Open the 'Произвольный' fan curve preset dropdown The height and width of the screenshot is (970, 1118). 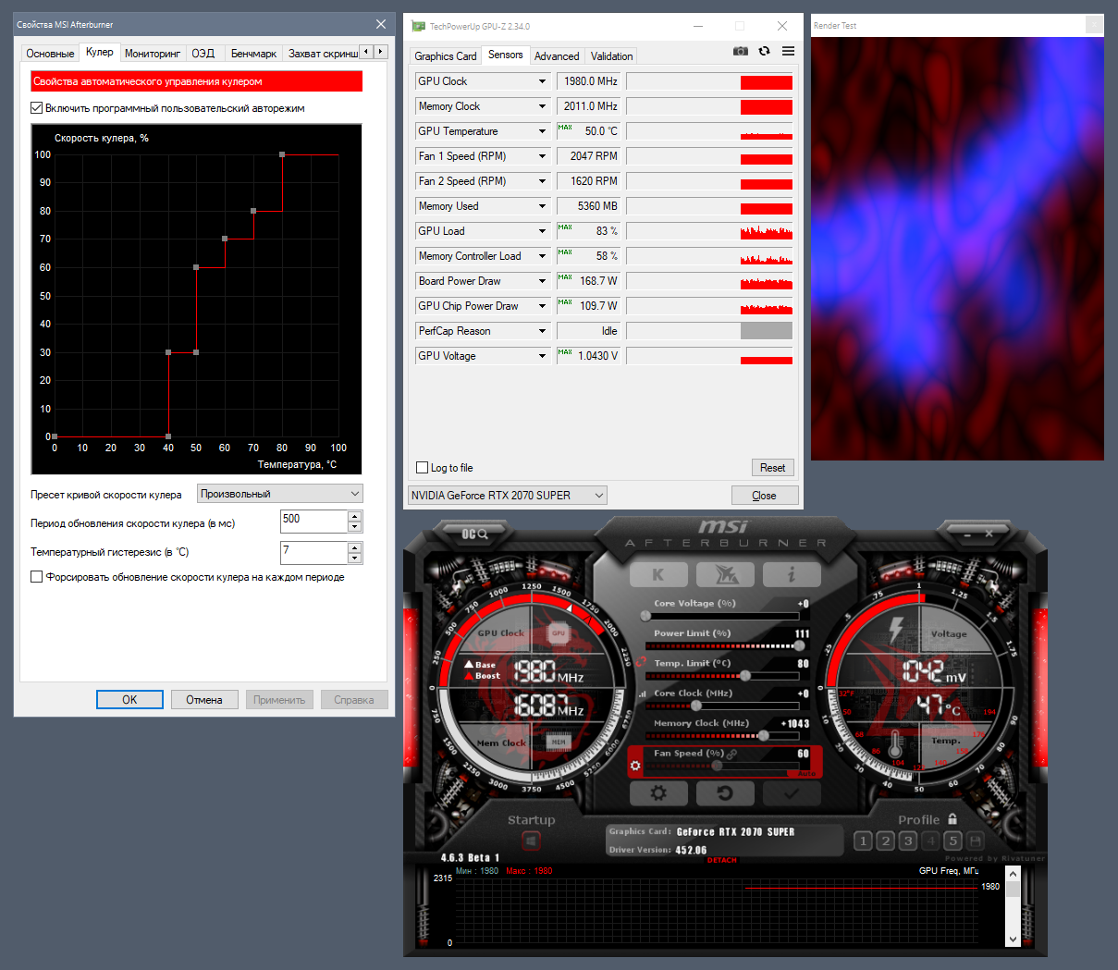point(280,494)
